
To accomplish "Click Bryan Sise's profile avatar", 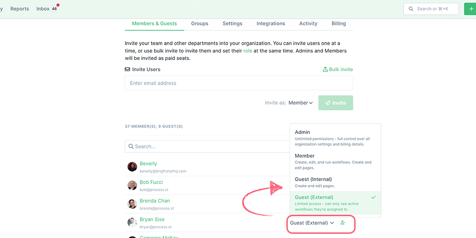I will click(x=132, y=222).
